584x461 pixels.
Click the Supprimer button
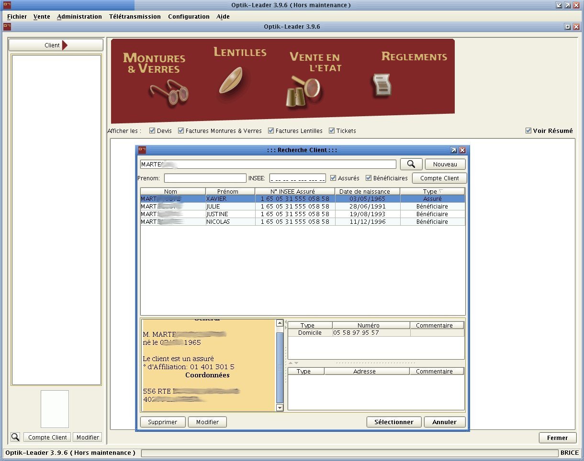pyautogui.click(x=163, y=422)
